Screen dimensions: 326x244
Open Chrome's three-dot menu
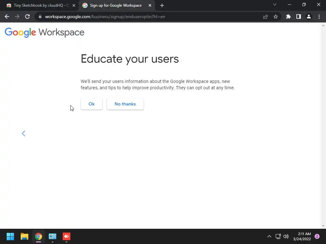pos(319,17)
